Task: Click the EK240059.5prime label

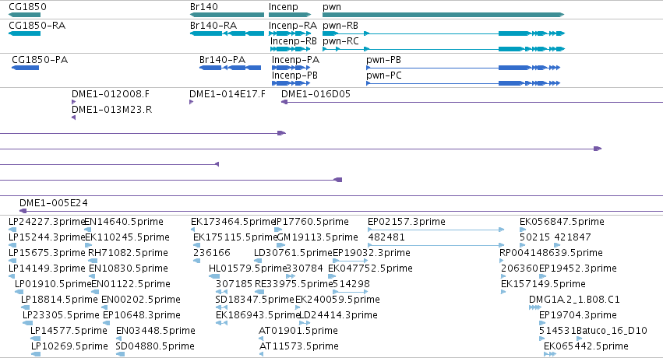Action: tap(337, 300)
